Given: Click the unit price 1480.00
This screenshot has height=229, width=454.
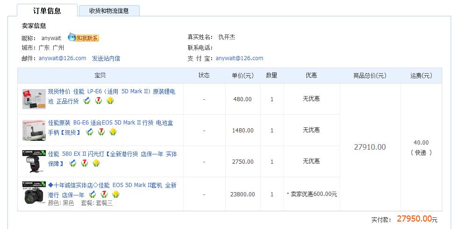Looking at the screenshot, I should [x=242, y=131].
